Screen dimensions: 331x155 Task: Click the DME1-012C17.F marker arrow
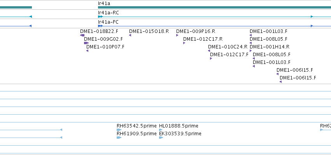(211, 59)
